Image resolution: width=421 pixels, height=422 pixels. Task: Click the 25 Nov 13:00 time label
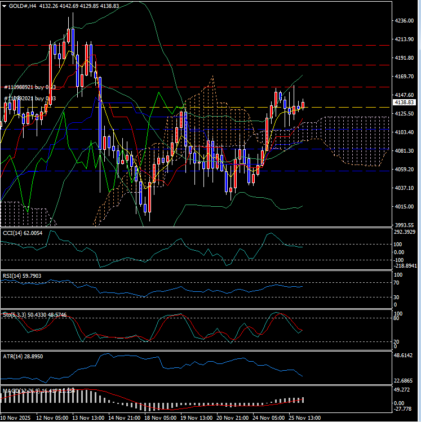(304, 418)
